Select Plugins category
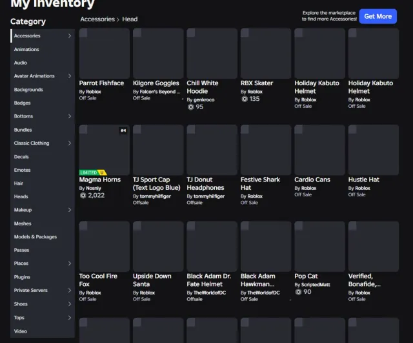 [x=43, y=277]
